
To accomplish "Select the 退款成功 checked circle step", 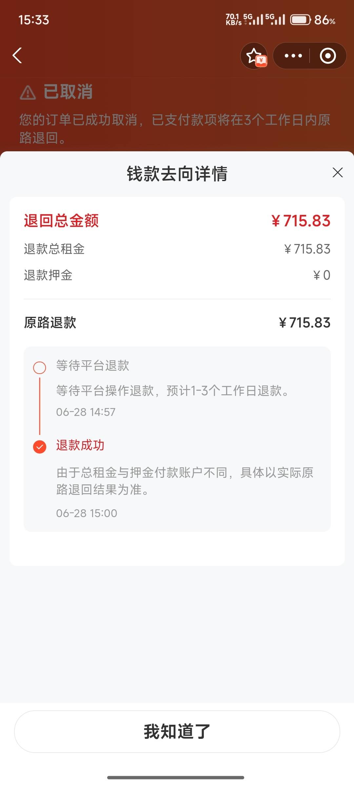I will (x=40, y=447).
